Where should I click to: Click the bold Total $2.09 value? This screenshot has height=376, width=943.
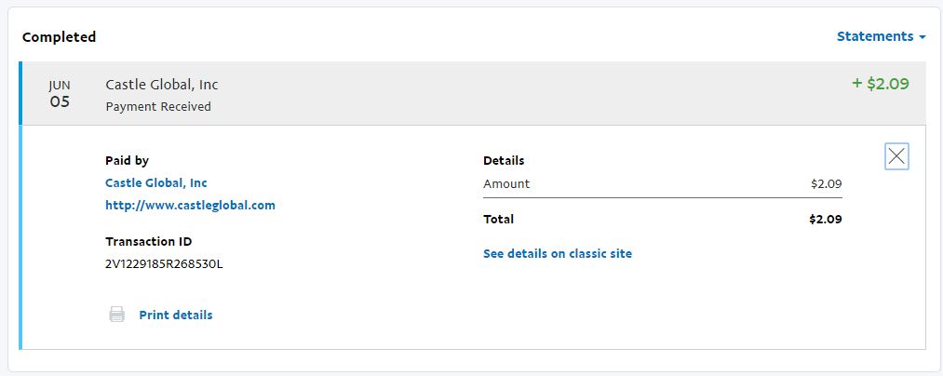[825, 220]
